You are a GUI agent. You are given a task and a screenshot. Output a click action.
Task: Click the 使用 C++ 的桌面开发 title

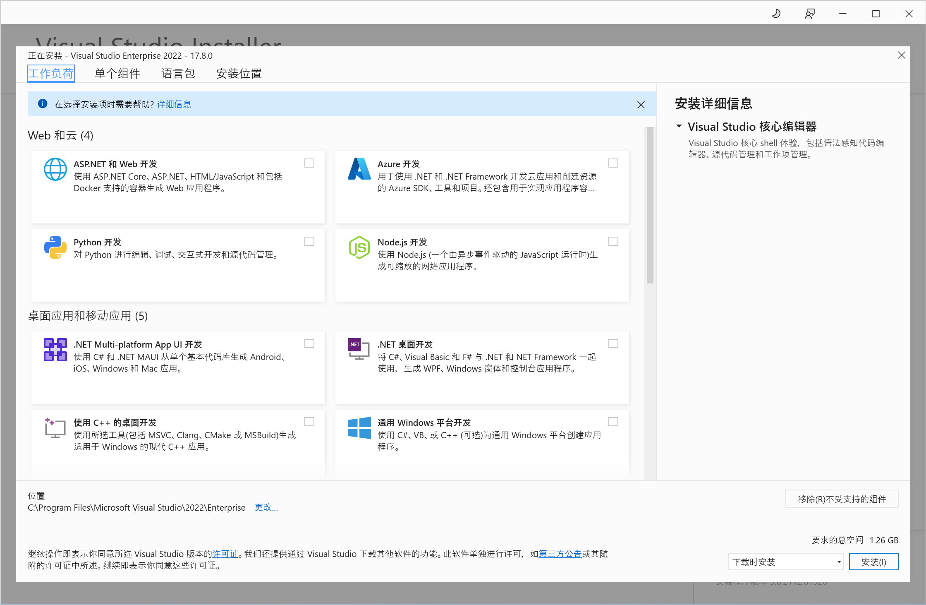point(115,423)
